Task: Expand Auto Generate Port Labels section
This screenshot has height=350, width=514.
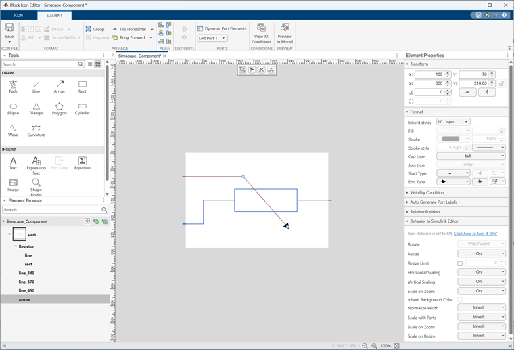Action: tap(434, 202)
